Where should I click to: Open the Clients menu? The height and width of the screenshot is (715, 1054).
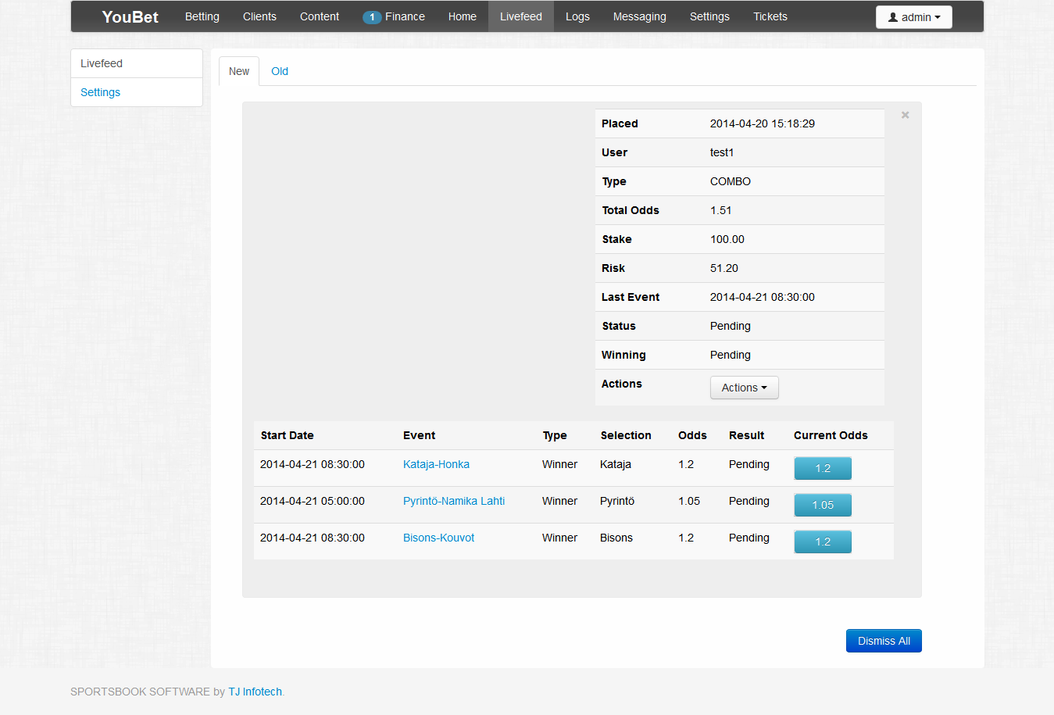pos(259,16)
